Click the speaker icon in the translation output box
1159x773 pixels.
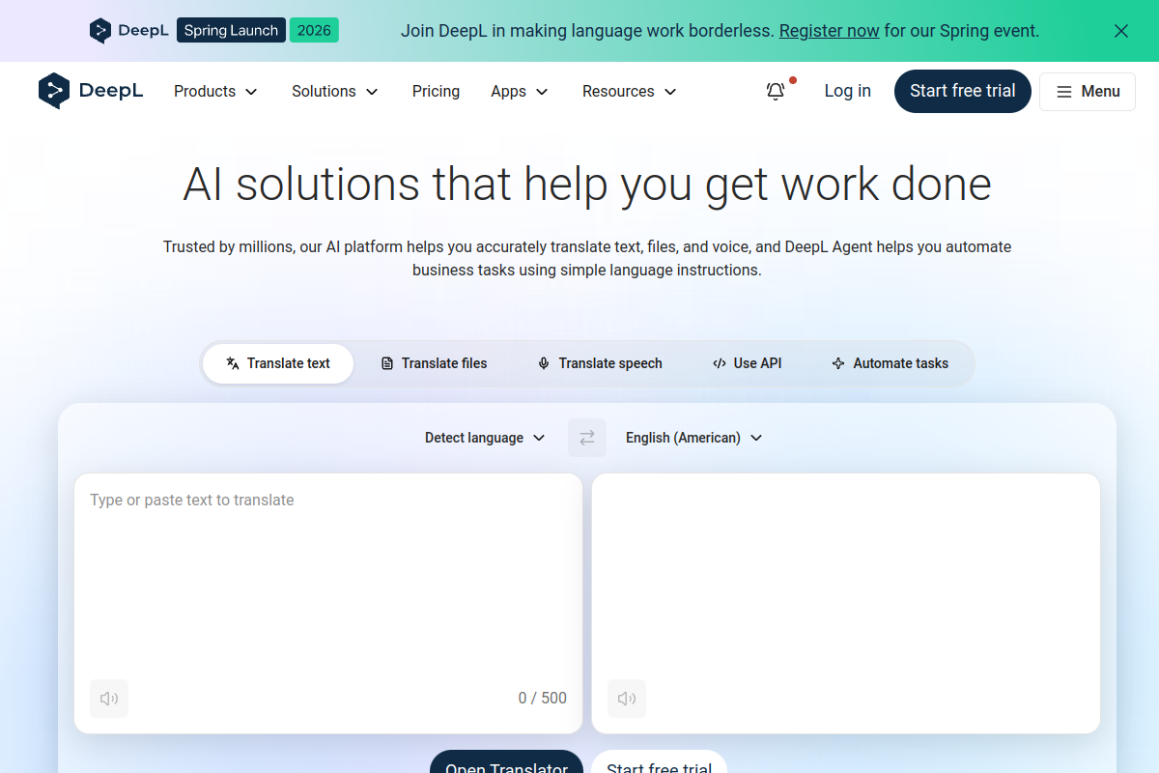(x=626, y=698)
